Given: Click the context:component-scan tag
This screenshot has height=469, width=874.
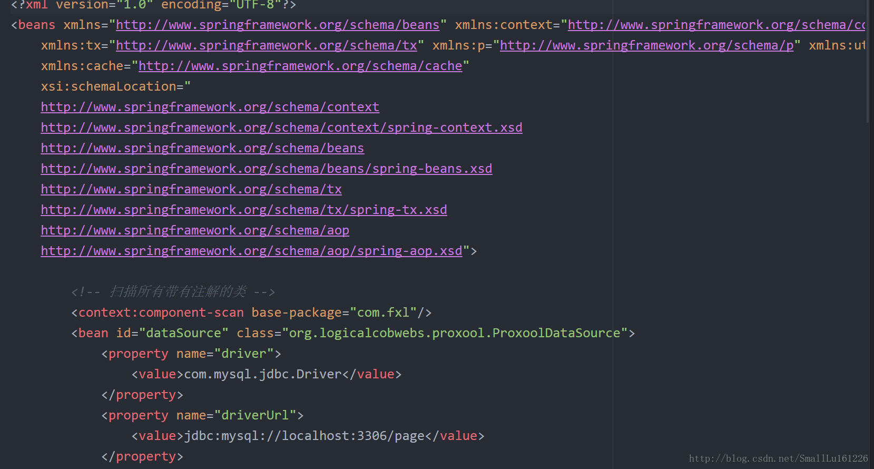Looking at the screenshot, I should click(161, 312).
